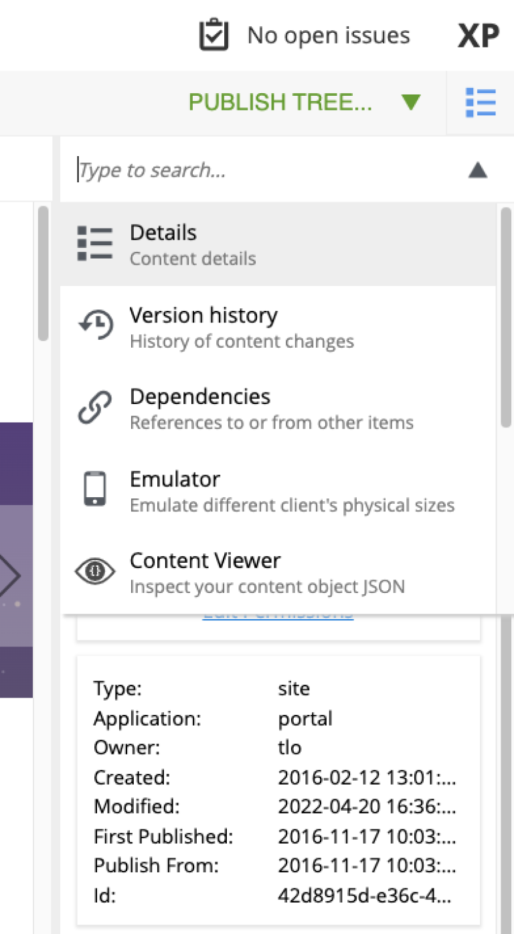
Task: Expand the PUBLISH TREE dropdown arrow
Action: click(412, 102)
